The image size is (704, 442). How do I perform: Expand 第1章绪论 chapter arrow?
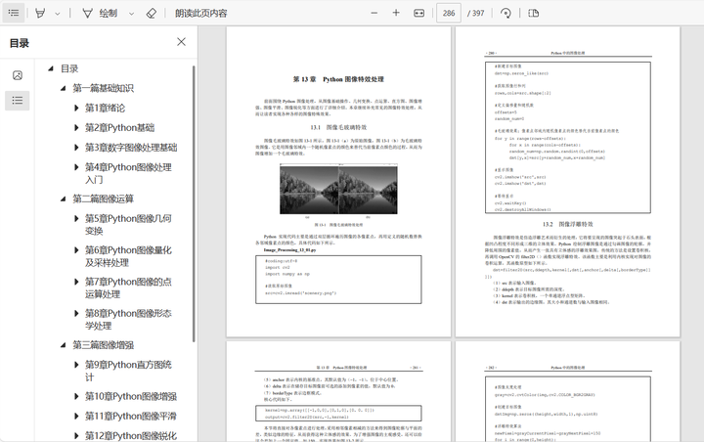pos(76,108)
